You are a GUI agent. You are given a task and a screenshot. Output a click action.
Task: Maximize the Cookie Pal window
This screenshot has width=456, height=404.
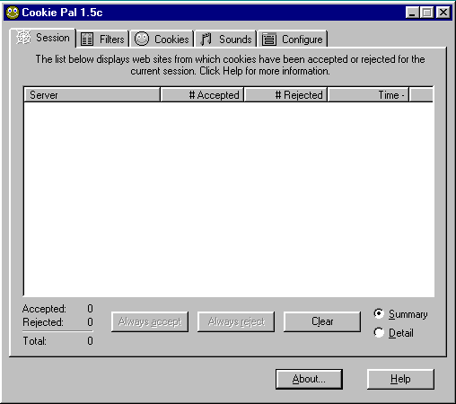pos(427,13)
